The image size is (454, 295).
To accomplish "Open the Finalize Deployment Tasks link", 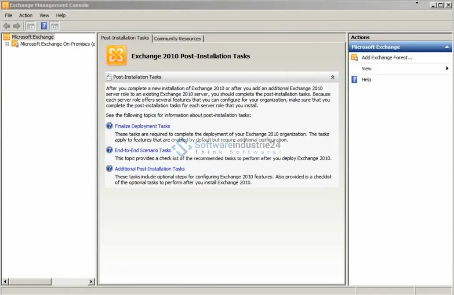I will pos(142,126).
